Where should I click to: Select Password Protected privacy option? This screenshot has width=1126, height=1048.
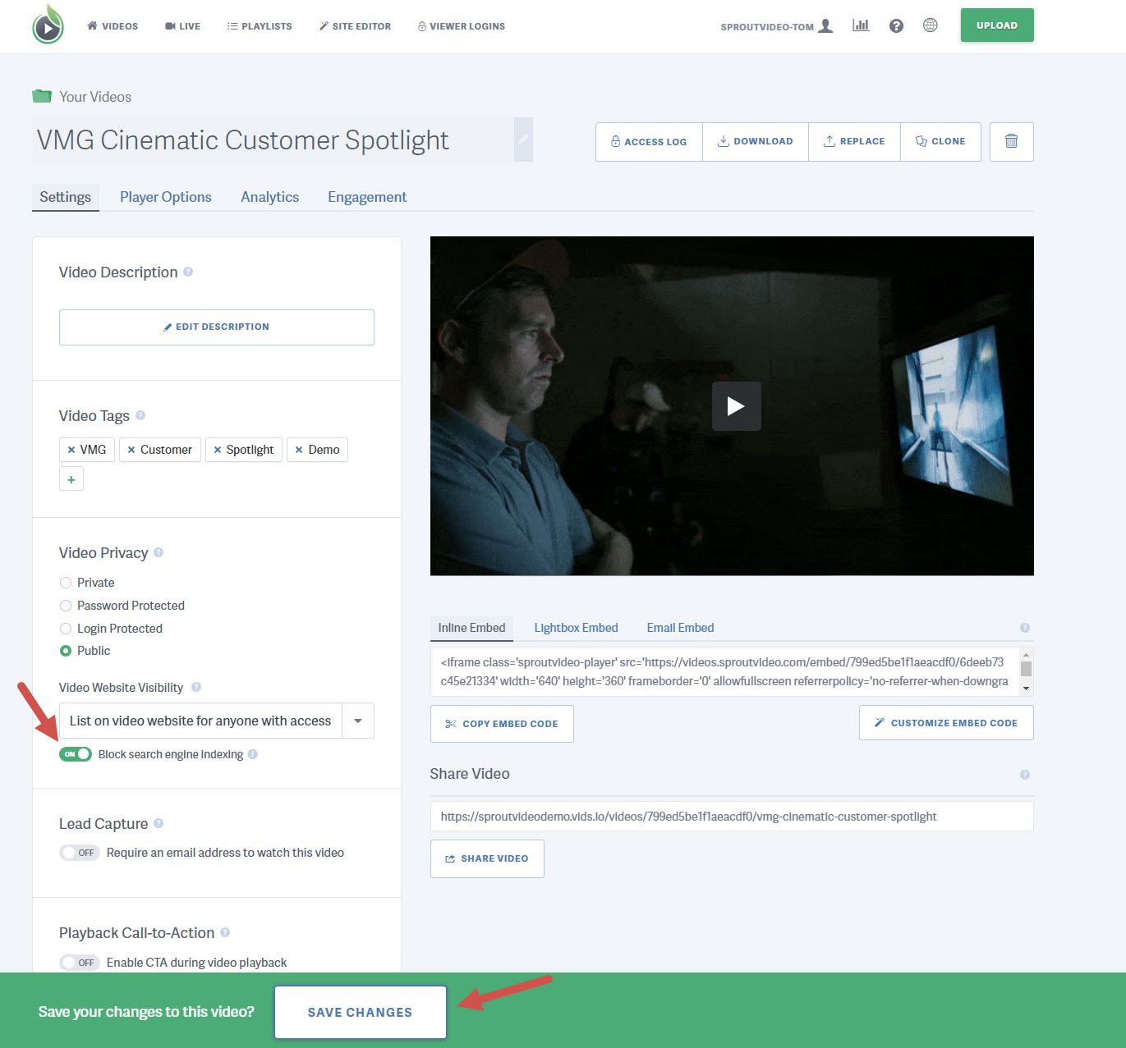click(66, 606)
